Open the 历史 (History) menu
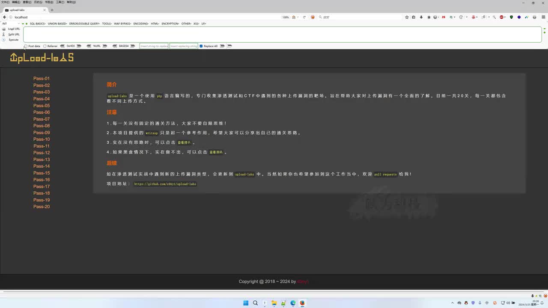 [38, 2]
